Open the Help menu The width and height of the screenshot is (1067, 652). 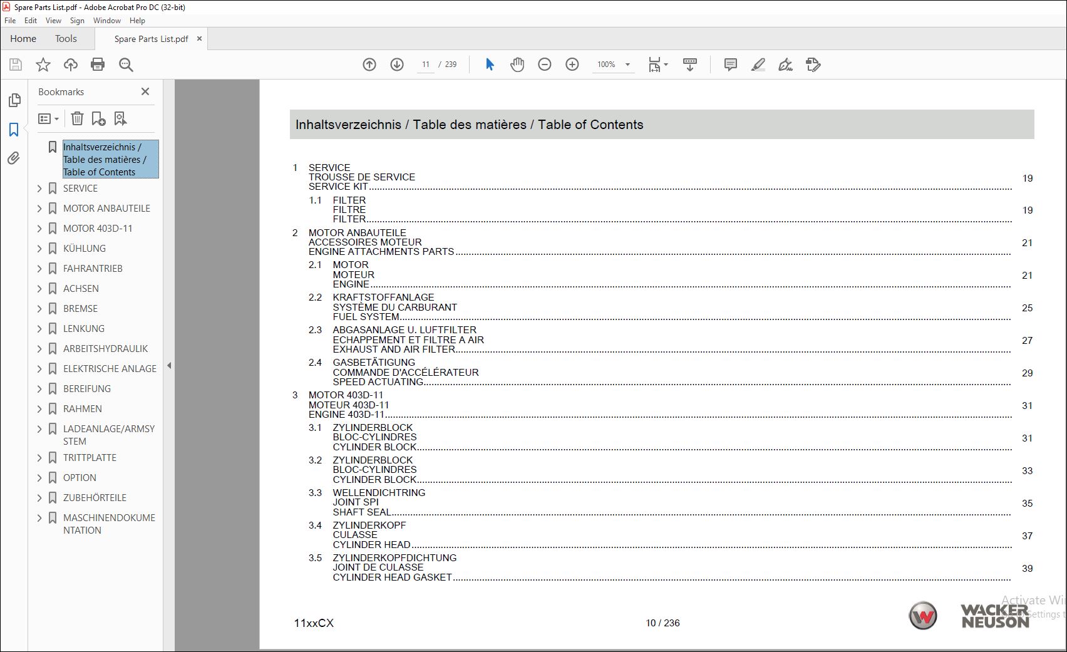pyautogui.click(x=137, y=21)
